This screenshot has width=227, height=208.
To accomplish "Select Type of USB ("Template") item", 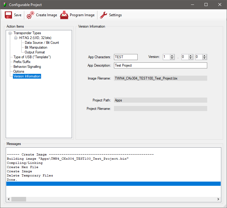I will (x=32, y=57).
